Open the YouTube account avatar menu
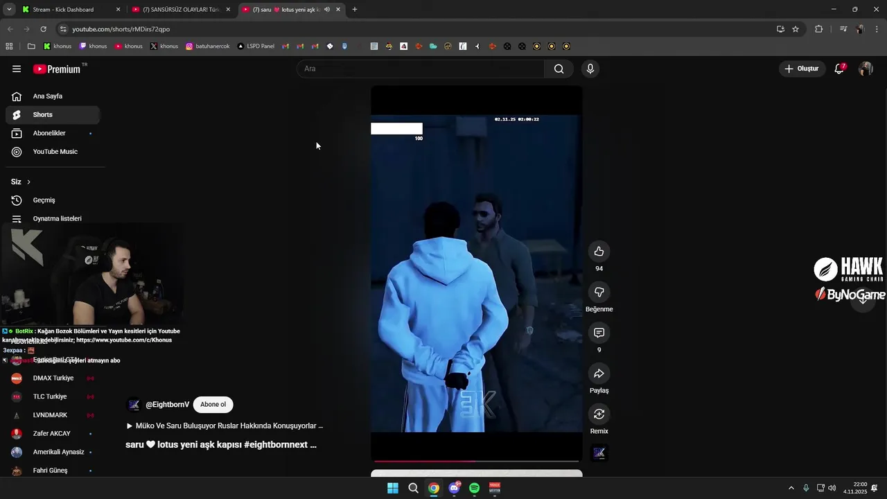 [866, 69]
